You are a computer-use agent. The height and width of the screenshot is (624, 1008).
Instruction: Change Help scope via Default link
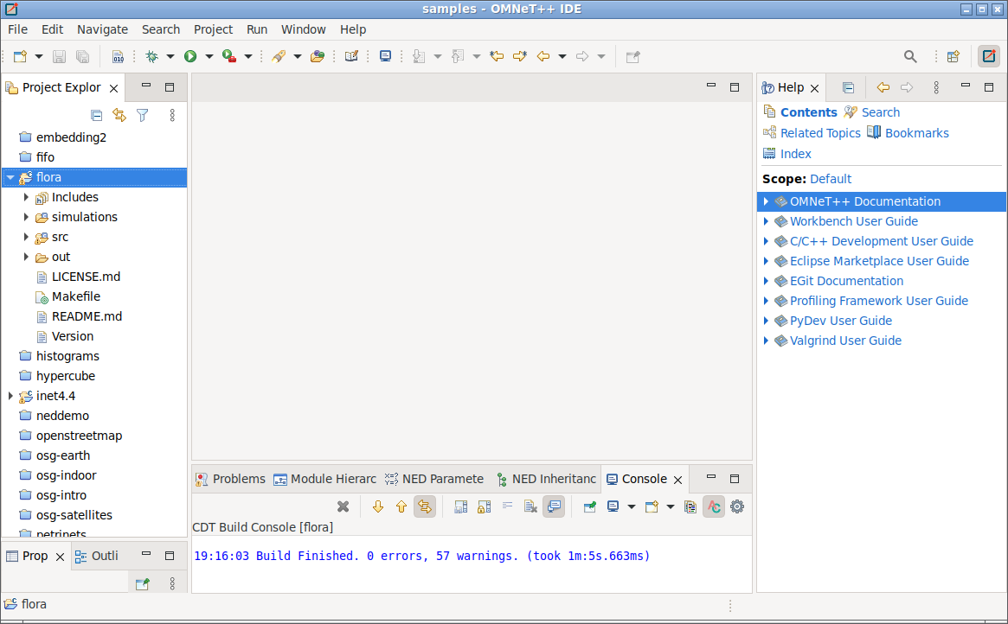830,179
